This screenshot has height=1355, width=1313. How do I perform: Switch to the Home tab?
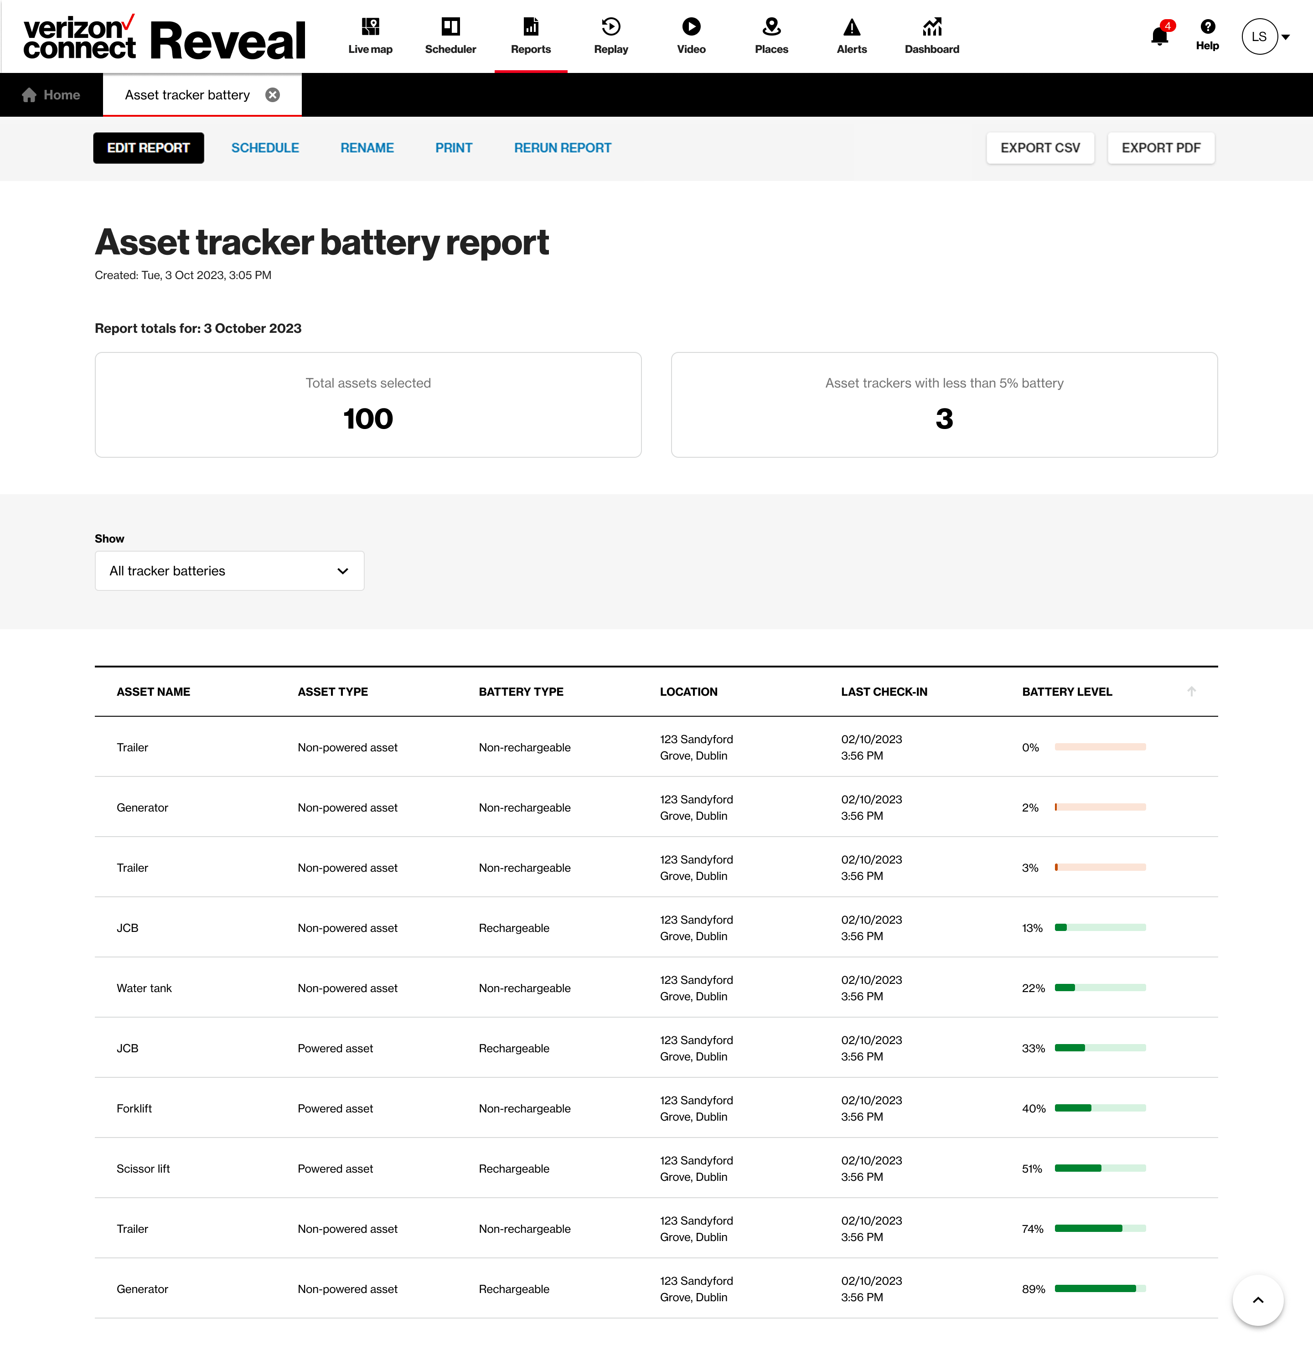click(51, 95)
